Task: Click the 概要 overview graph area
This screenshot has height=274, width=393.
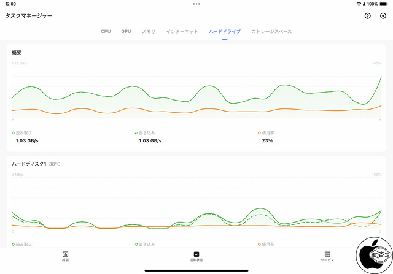Action: tap(196, 92)
